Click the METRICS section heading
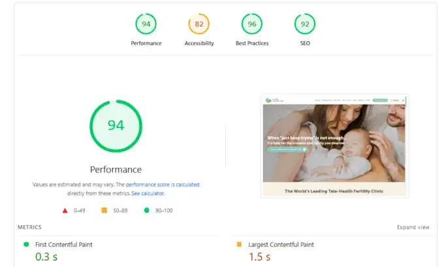Viewport: 444px width, 267px height. click(x=29, y=227)
